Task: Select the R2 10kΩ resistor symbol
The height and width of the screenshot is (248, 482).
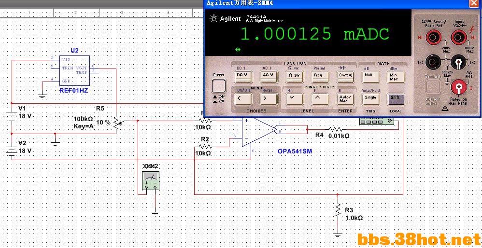Action: [205, 147]
